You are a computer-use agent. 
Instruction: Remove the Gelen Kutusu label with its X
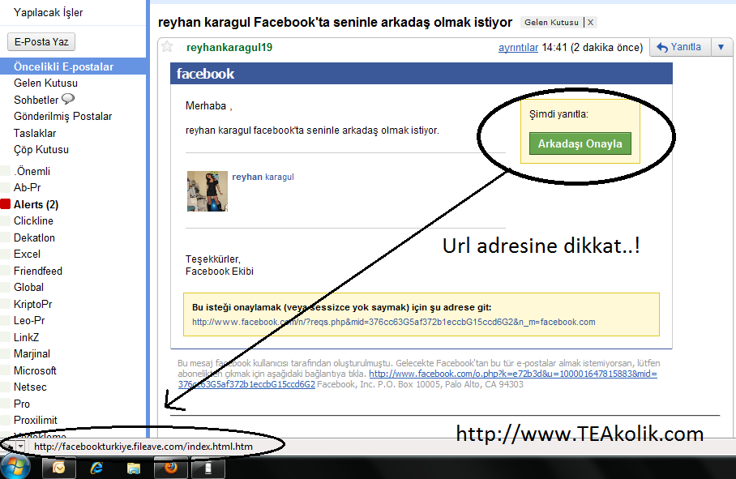[590, 22]
